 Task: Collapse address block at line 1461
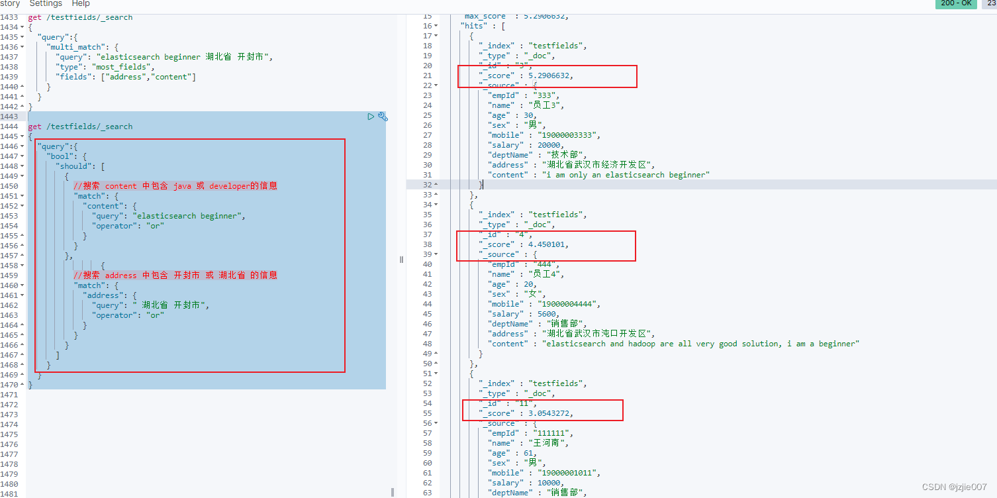23,295
